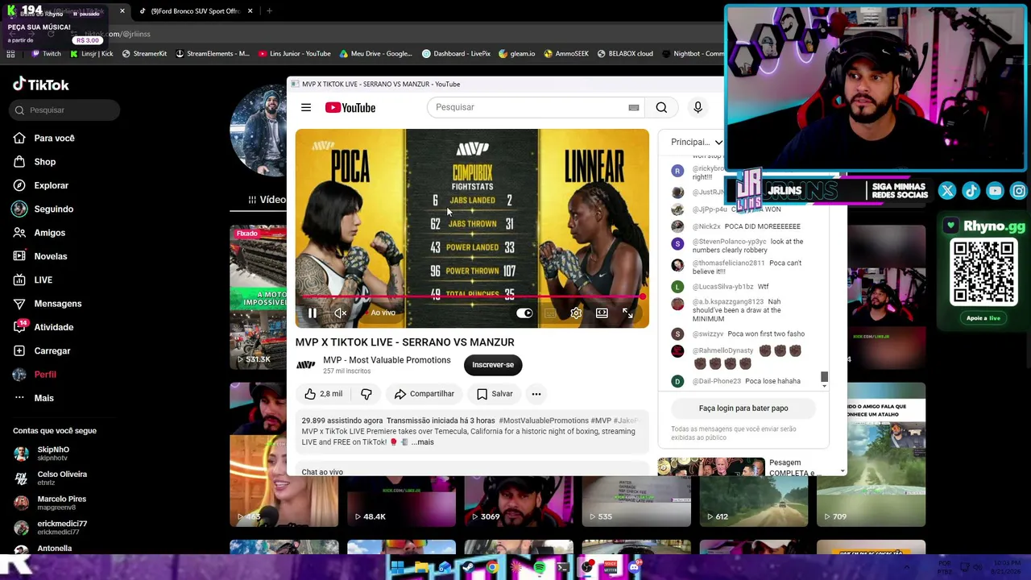Click TikTok Carregar upload option
Viewport: 1031px width, 580px height.
[52, 351]
